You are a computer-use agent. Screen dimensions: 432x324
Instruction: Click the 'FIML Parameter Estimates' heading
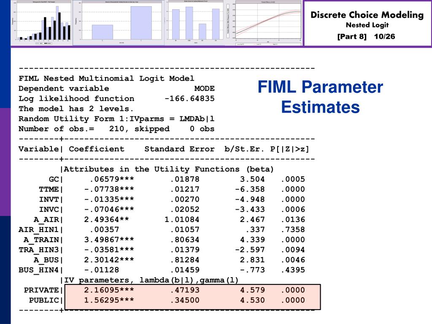coord(320,97)
